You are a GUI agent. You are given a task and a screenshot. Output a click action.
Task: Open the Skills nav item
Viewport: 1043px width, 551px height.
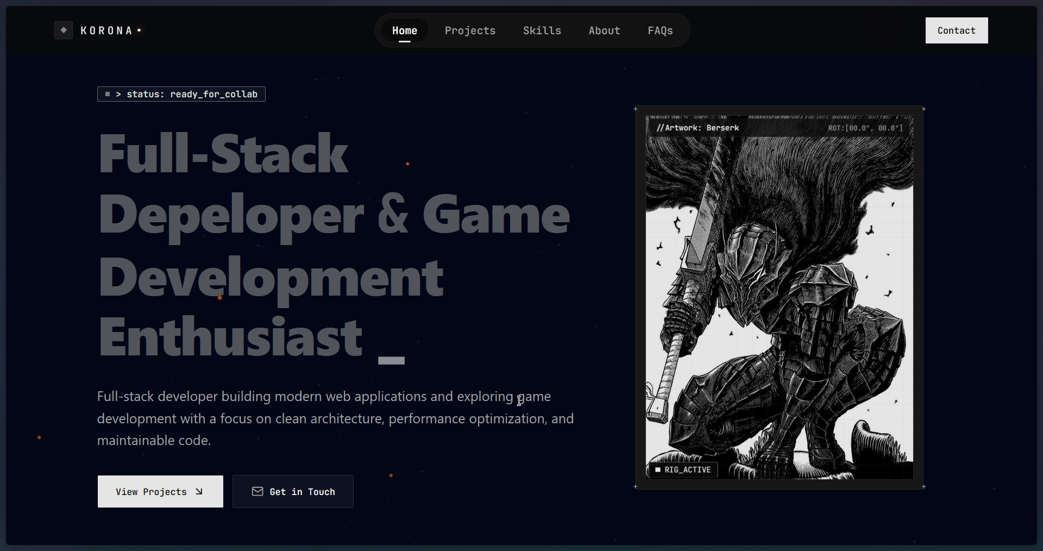coord(542,30)
